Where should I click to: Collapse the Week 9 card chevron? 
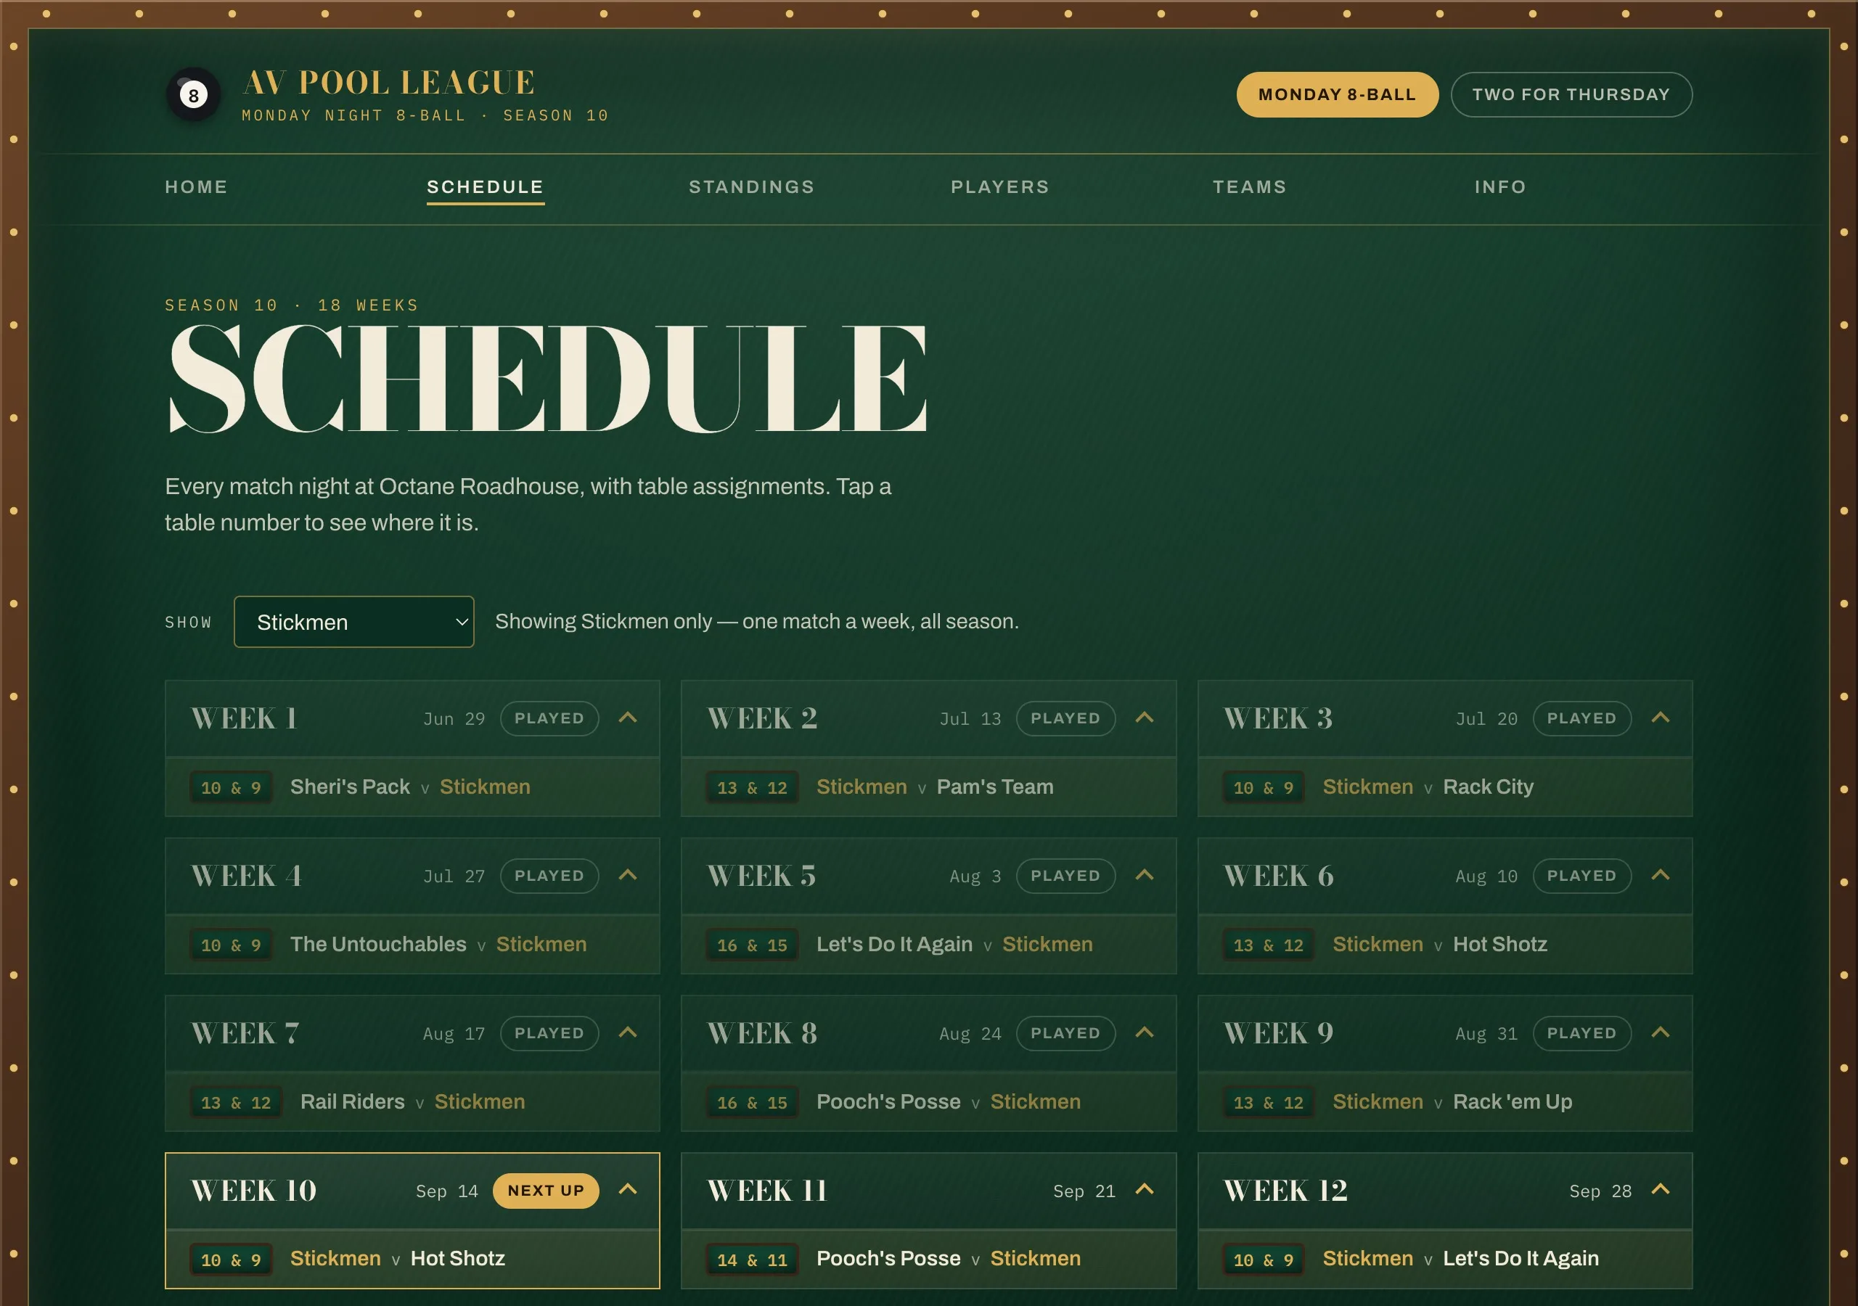click(1661, 1032)
